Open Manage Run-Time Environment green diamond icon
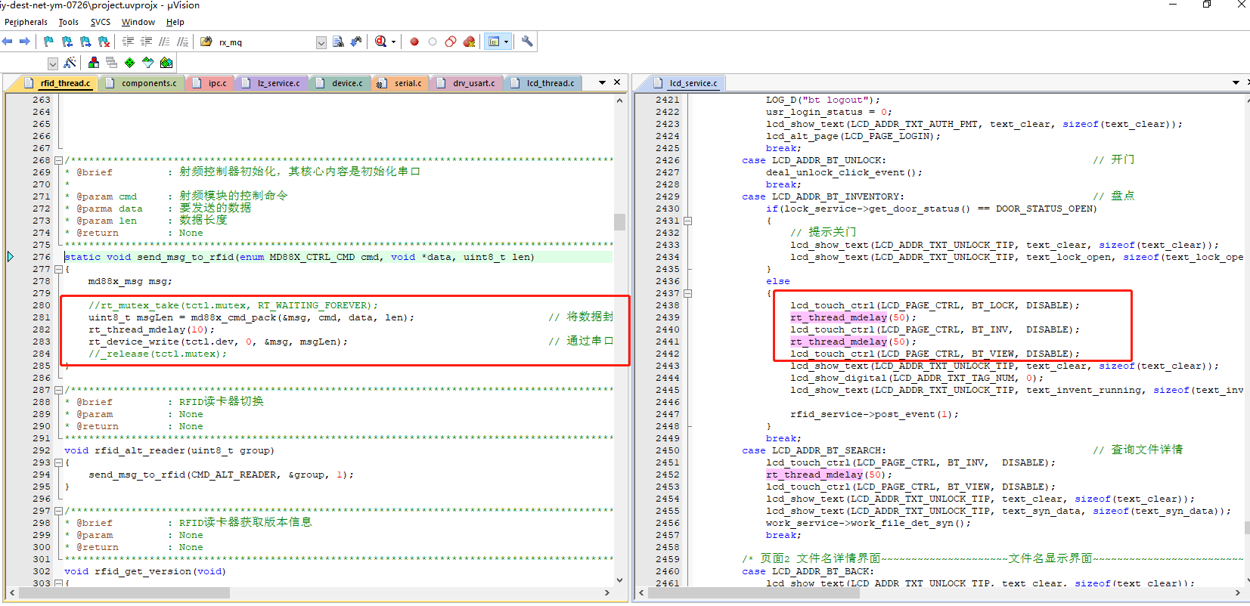Viewport: 1250px width, 606px height. coord(130,63)
